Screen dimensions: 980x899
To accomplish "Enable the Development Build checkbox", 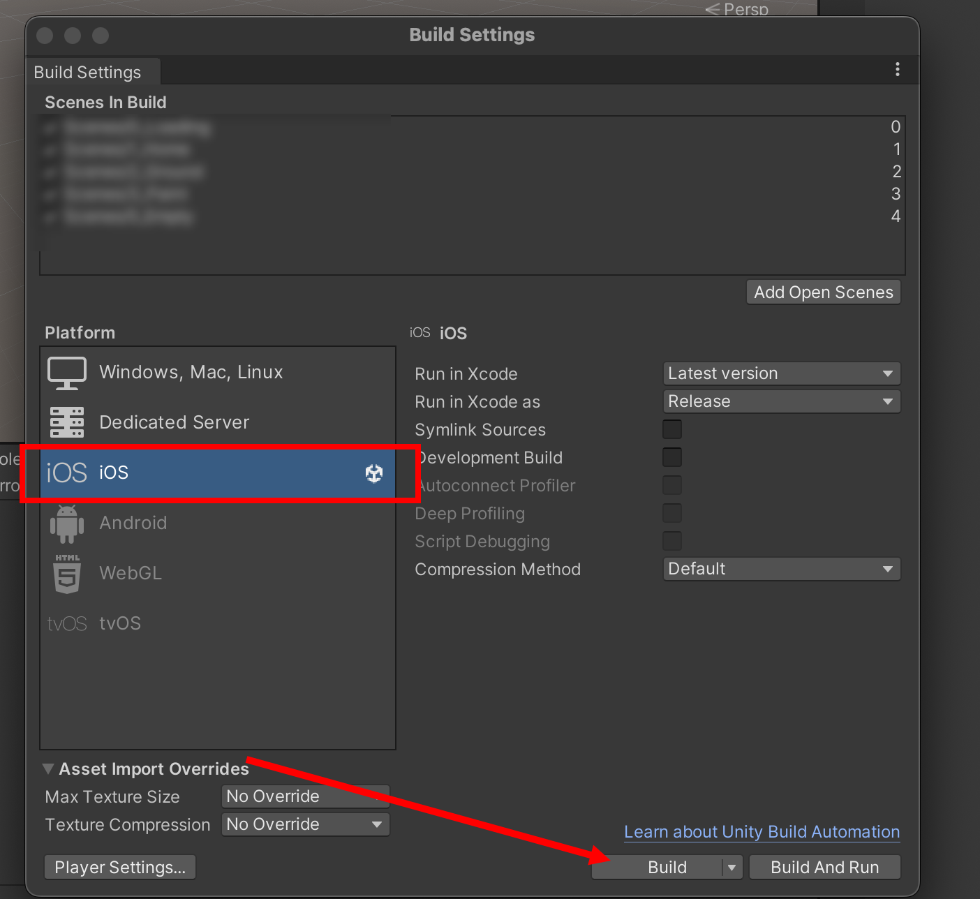I will pyautogui.click(x=672, y=457).
